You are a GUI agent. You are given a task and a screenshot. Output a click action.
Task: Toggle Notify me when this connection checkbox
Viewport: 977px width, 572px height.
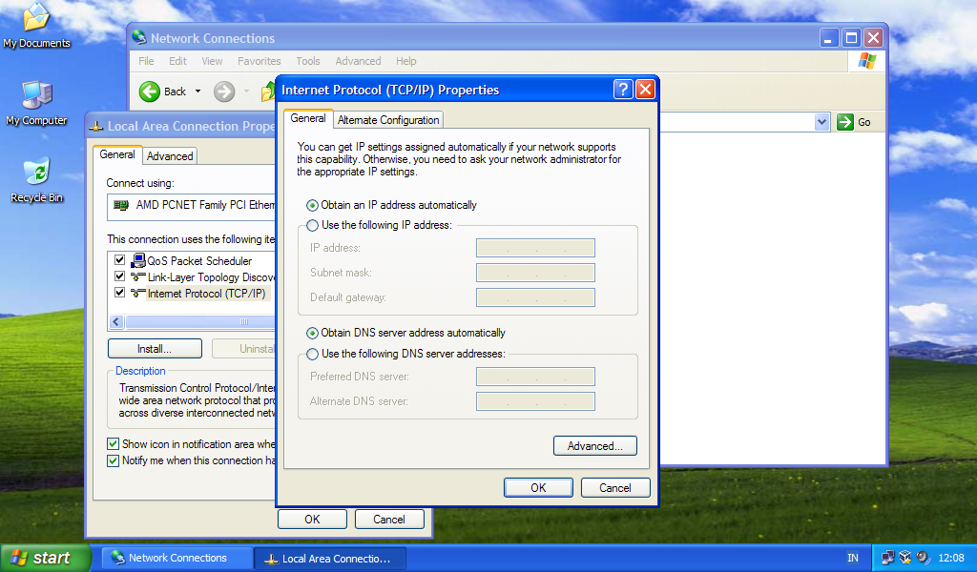[113, 460]
